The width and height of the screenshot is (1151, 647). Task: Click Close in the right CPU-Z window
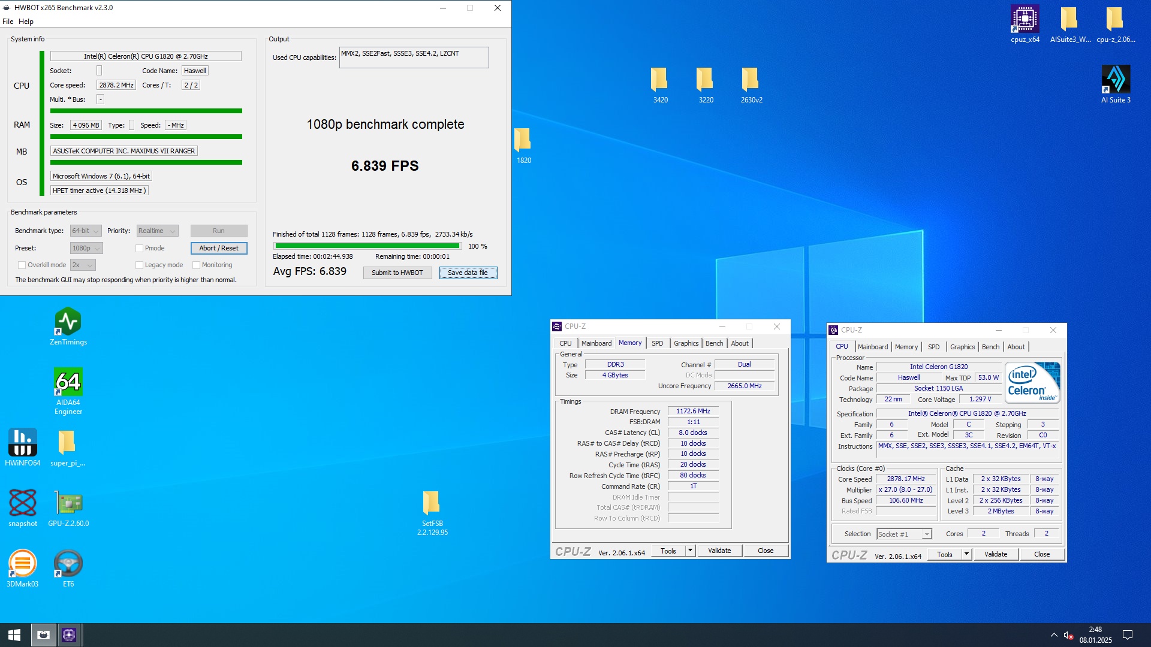[1042, 554]
